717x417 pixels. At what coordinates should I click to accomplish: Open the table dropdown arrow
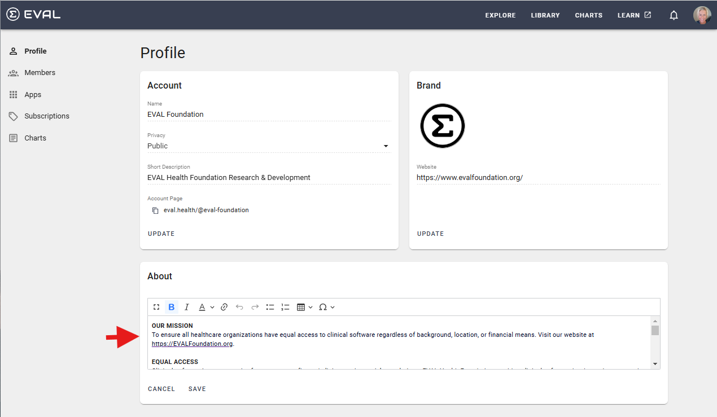[x=311, y=307]
